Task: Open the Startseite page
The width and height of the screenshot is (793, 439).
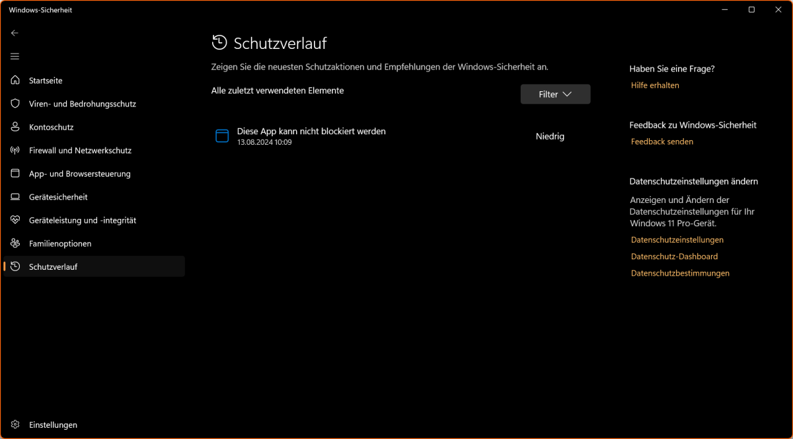Action: pos(94,80)
